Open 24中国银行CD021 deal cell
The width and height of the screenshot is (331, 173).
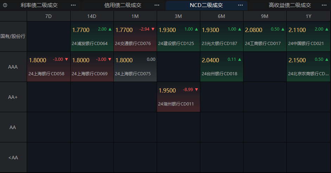(309, 36)
